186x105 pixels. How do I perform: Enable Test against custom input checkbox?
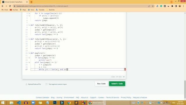[46, 84]
